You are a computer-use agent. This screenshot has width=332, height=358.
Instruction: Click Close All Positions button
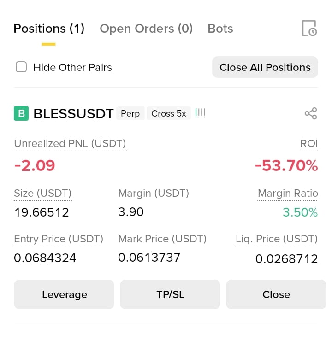coord(265,67)
